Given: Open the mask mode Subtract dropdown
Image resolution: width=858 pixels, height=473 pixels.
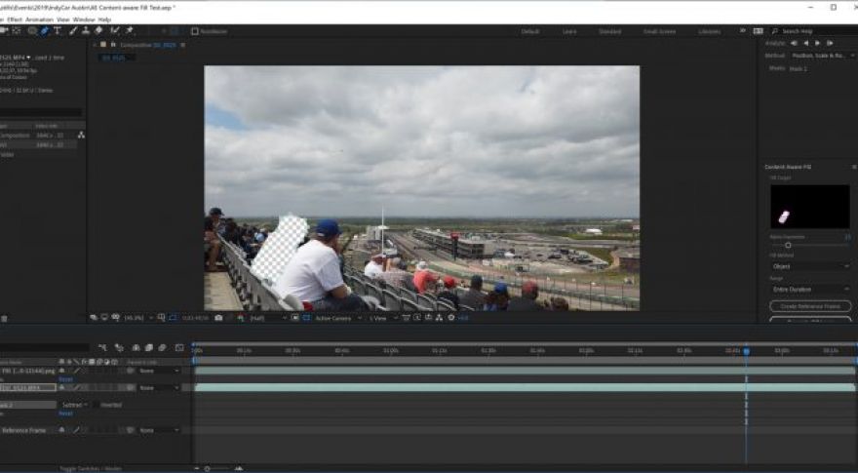Looking at the screenshot, I should [x=74, y=405].
